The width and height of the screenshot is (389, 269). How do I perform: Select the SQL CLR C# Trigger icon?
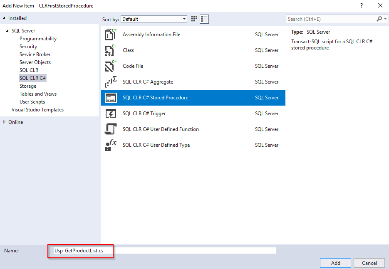[x=110, y=114]
